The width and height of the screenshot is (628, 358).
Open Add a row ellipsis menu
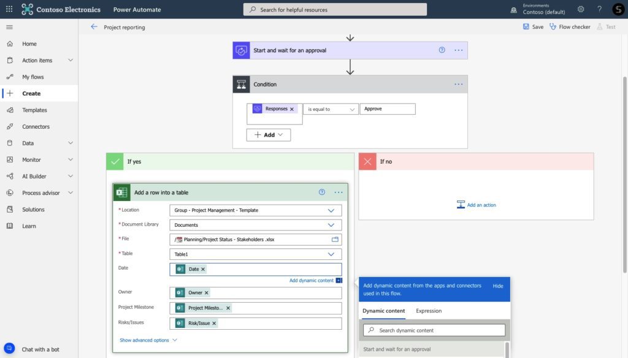tap(339, 192)
